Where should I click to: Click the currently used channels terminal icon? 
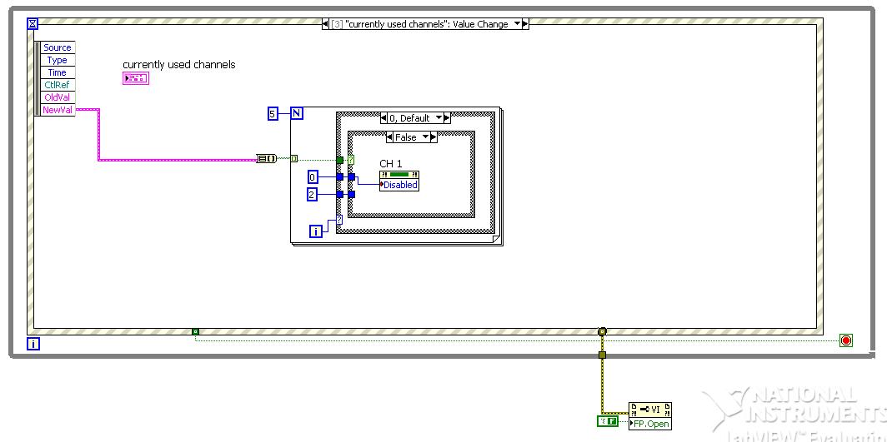136,78
